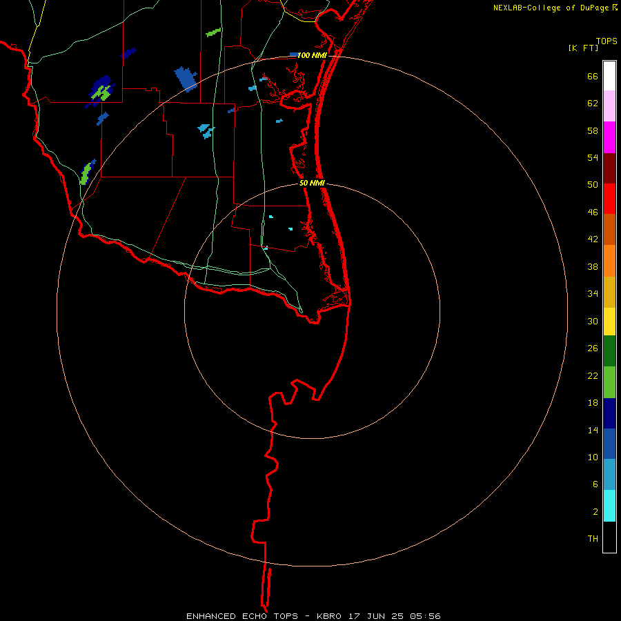Click the legend value 14
This screenshot has width=621, height=621.
click(593, 430)
